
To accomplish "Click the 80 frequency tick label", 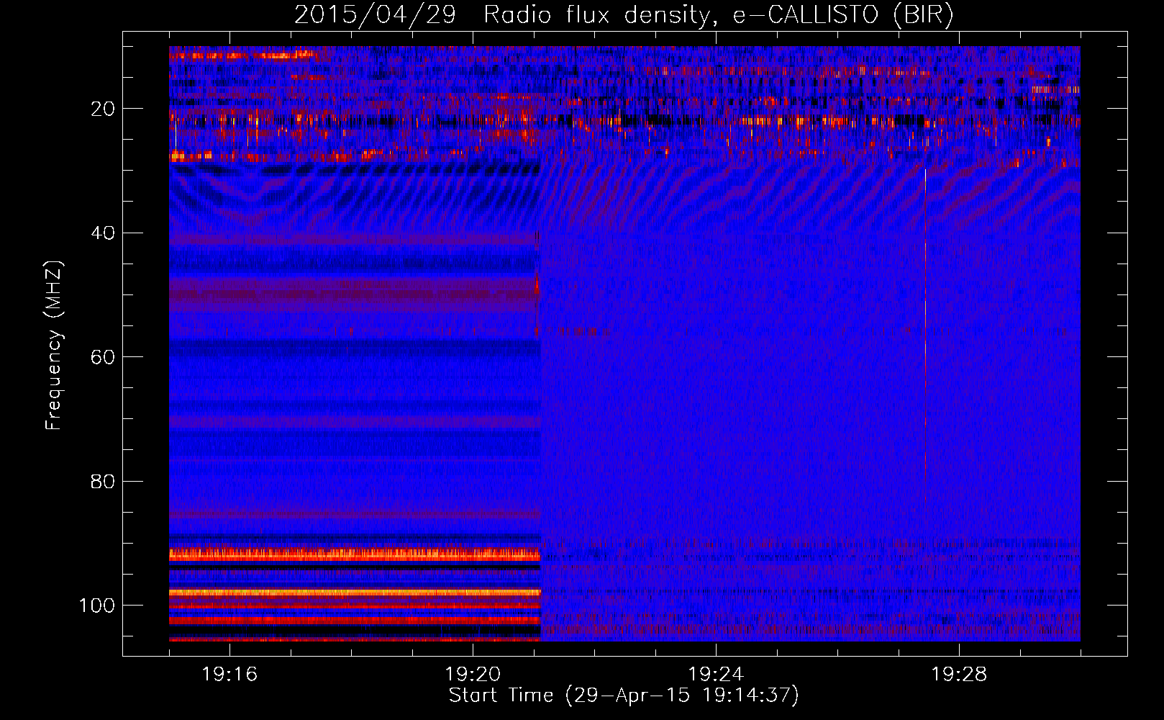I will pyautogui.click(x=103, y=481).
